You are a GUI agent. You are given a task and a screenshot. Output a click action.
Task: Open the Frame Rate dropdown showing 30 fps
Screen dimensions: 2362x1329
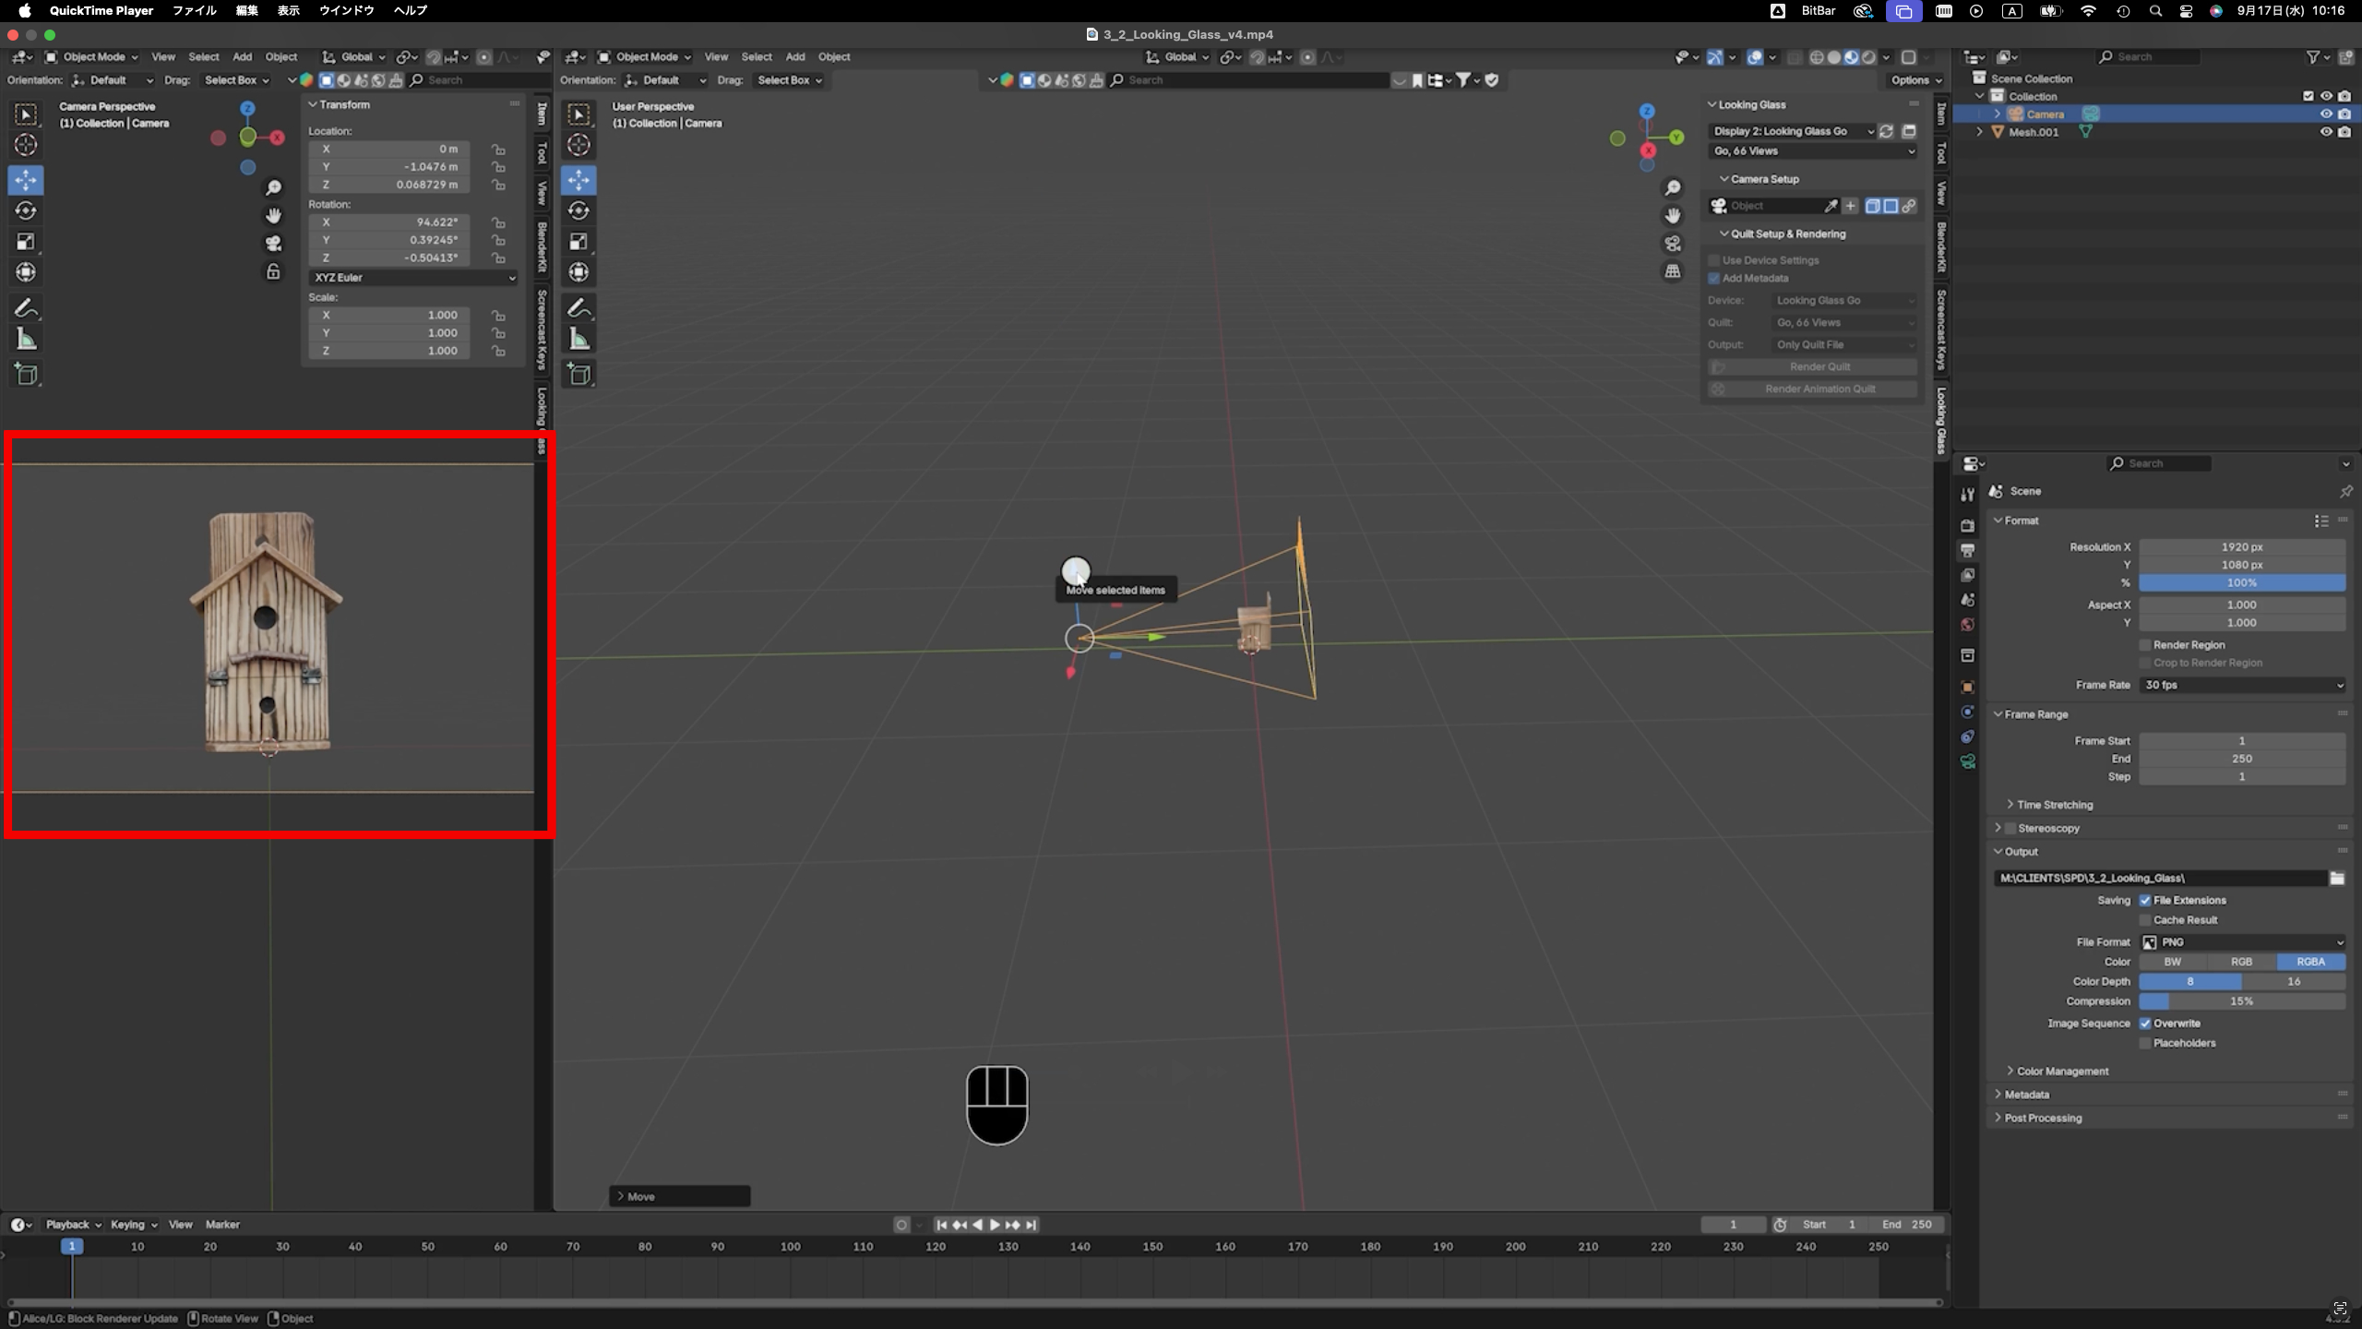pos(2242,685)
